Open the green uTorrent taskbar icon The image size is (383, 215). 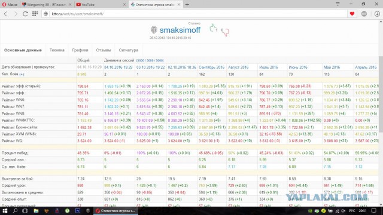[x=67, y=211]
